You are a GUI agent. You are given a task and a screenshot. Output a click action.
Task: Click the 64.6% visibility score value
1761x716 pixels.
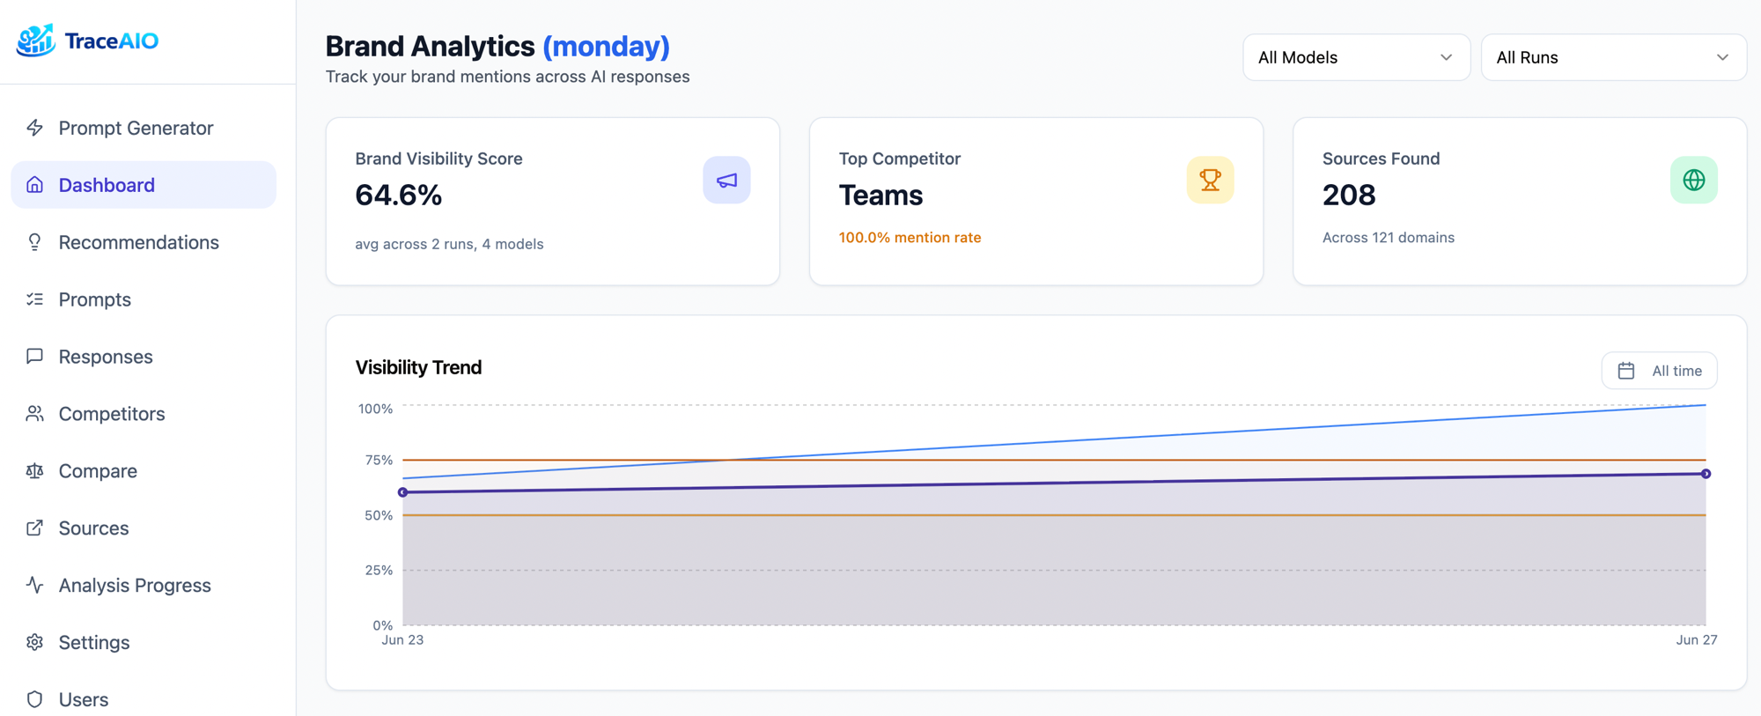399,195
